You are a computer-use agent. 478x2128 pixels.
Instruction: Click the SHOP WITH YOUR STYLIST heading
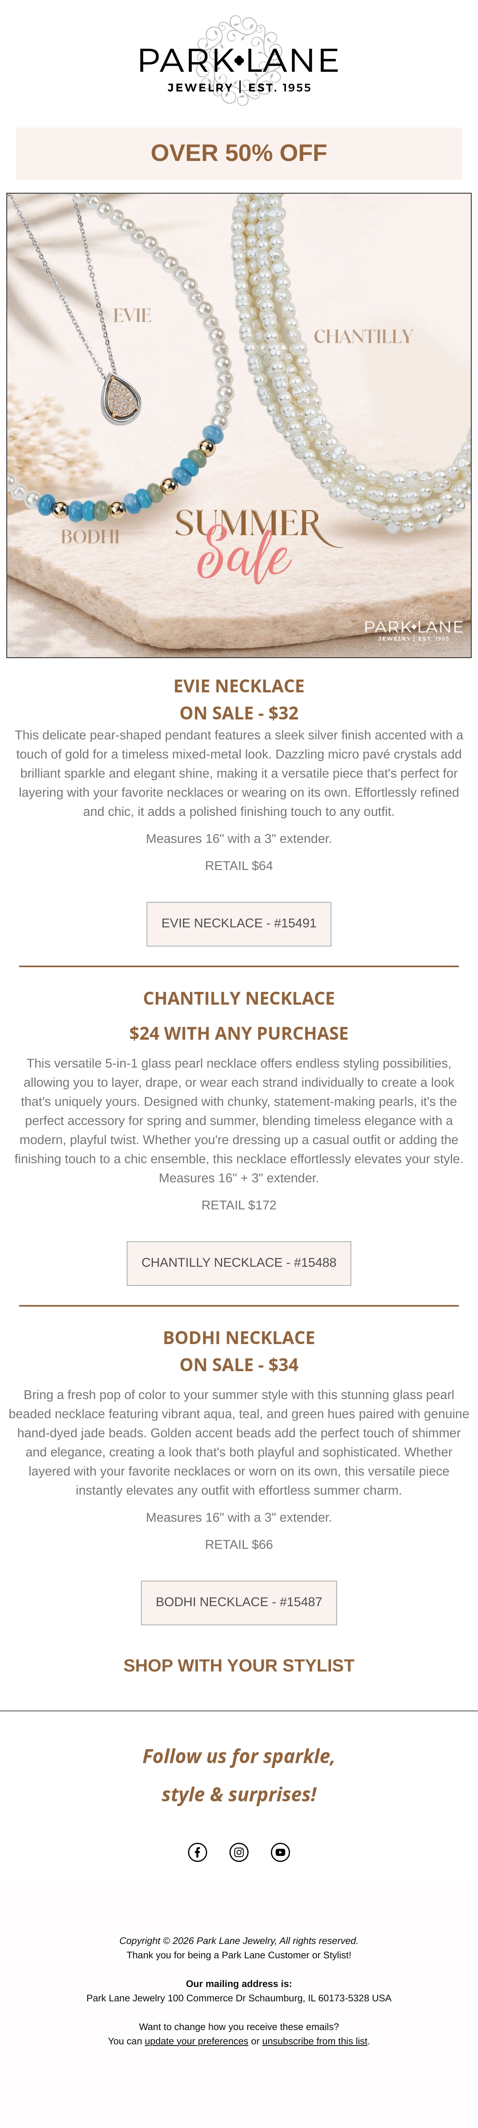coord(239,1666)
